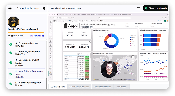Expand the Datos actualizados dropdown
The image size is (175, 96).
point(68,18)
